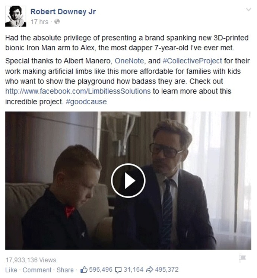Viewport: 257px width, 278px height.
Task: Click the speech bubble comments icon
Action: pos(118,270)
